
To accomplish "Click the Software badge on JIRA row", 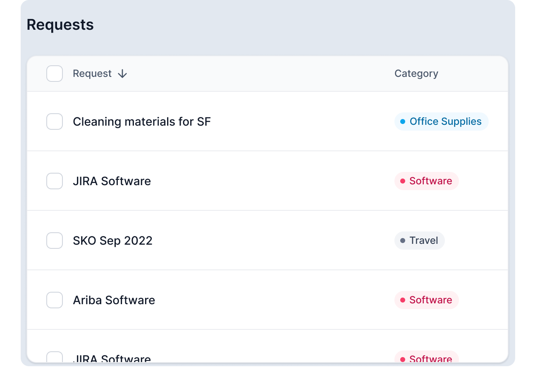I will pyautogui.click(x=427, y=181).
